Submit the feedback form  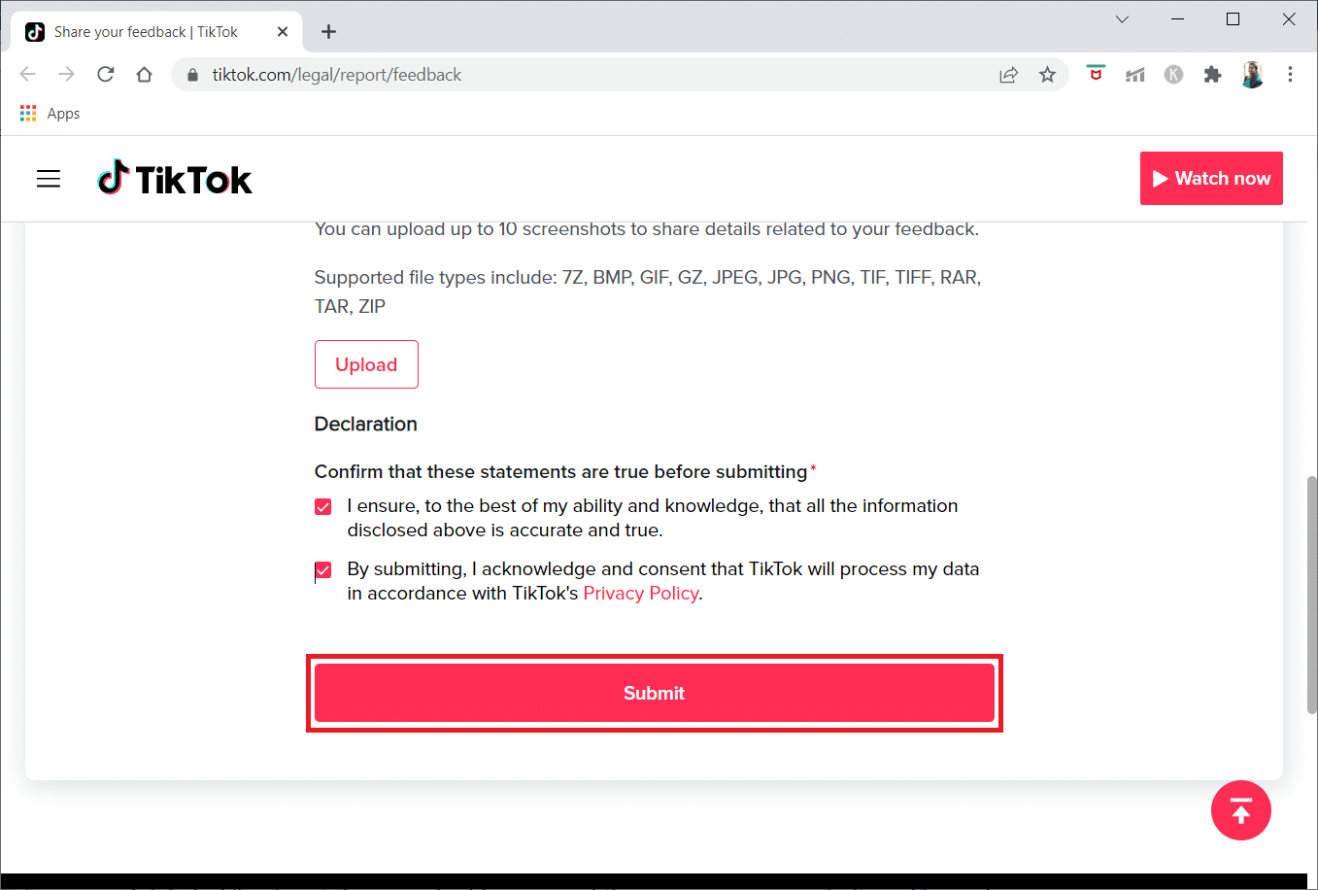click(x=655, y=693)
